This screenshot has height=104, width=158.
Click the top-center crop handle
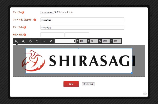pyautogui.click(x=79, y=48)
